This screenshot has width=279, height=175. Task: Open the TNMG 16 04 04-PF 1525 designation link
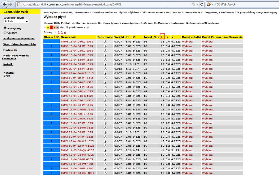click(x=77, y=87)
